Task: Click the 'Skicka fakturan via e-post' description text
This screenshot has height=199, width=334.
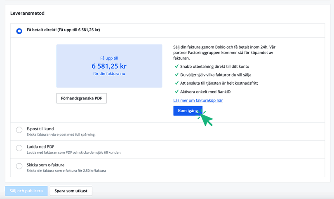Action: click(61, 134)
